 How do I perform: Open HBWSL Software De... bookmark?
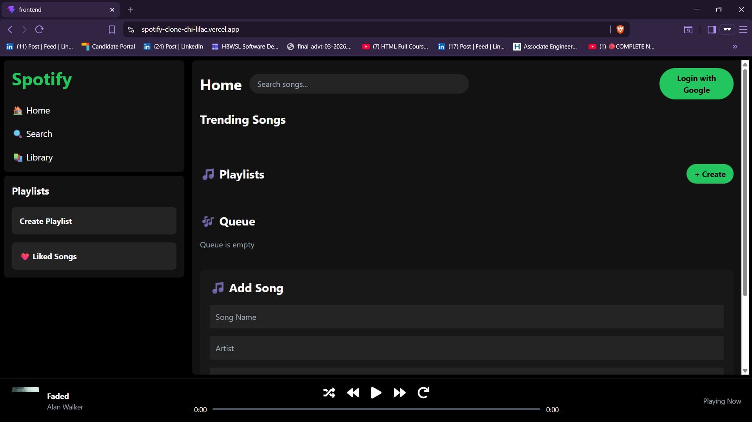245,46
